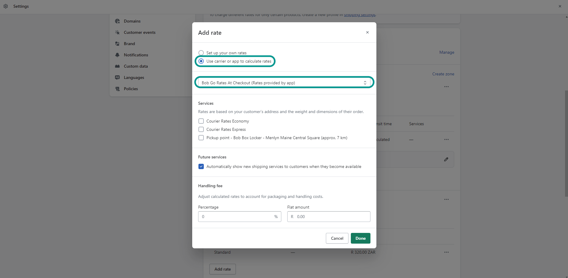
Task: Check the Courier Rates Express box
Action: pyautogui.click(x=201, y=129)
